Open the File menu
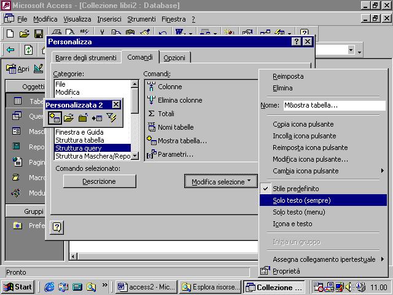Viewport: 393px width, 295px height. pos(22,19)
